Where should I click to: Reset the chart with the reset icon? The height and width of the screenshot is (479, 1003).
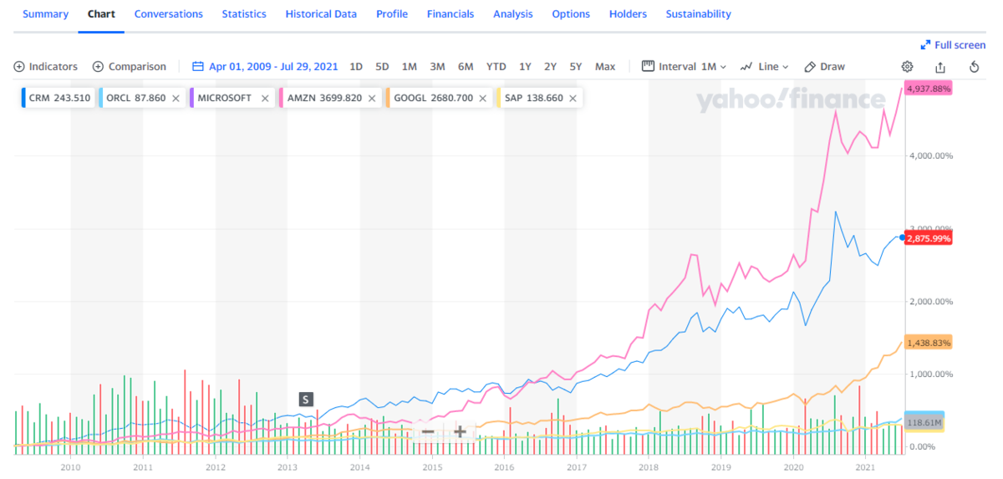point(974,67)
